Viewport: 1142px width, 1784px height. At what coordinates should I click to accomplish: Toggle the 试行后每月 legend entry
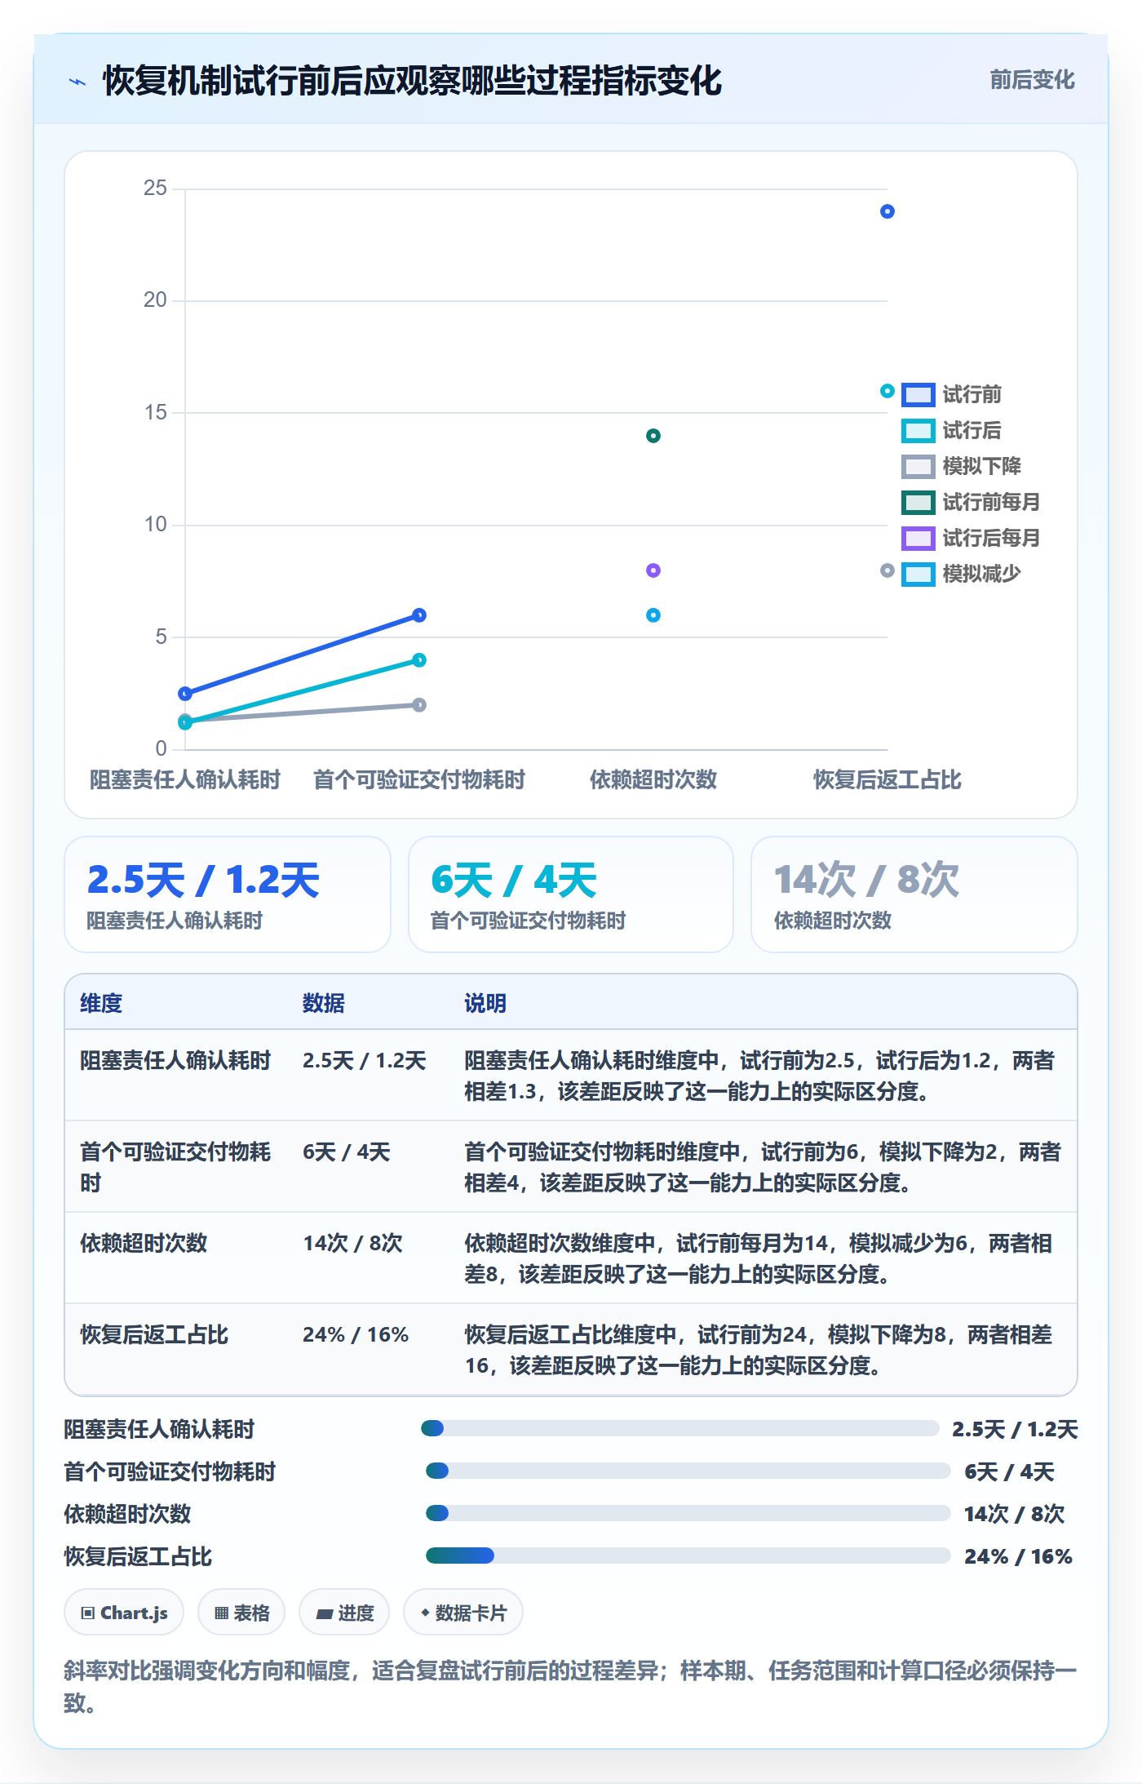[x=971, y=539]
